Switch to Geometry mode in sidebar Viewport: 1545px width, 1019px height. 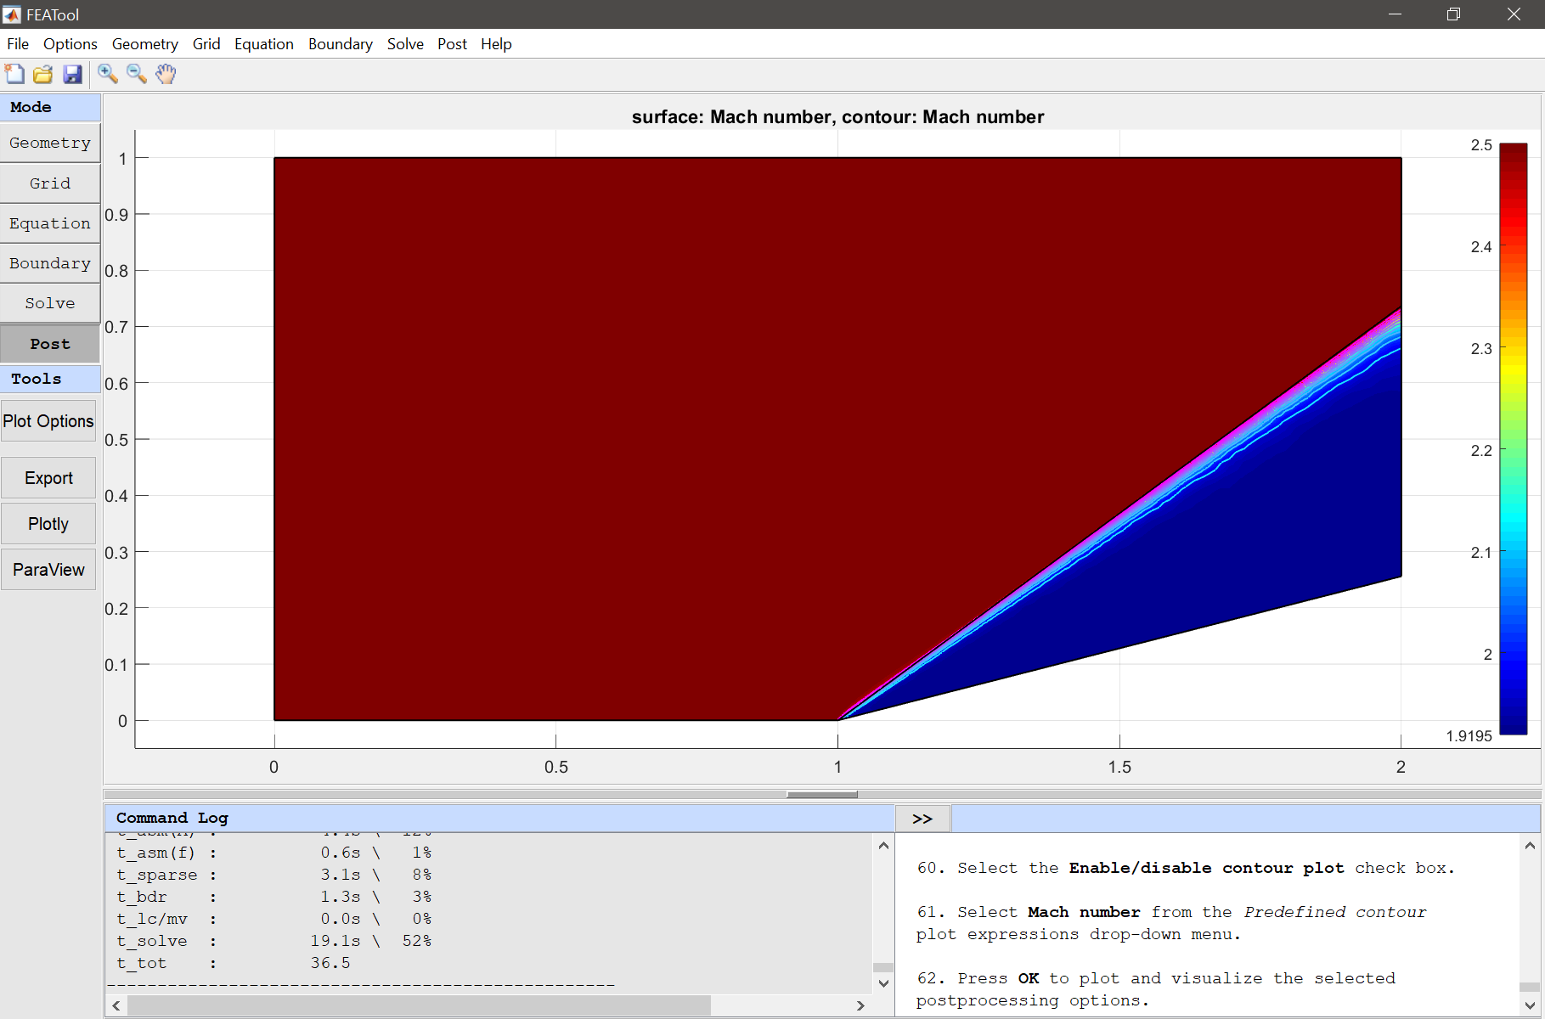pyautogui.click(x=50, y=143)
